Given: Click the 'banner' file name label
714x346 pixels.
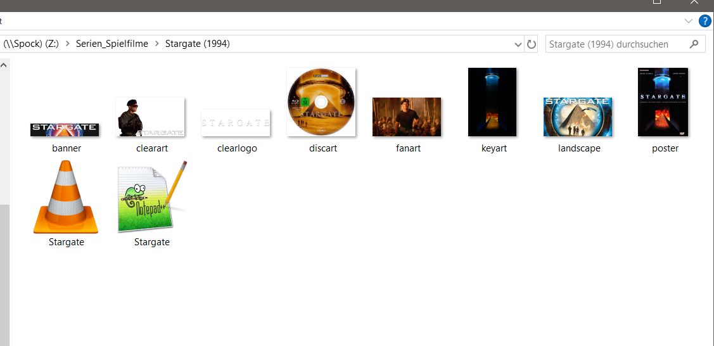Looking at the screenshot, I should pos(67,148).
